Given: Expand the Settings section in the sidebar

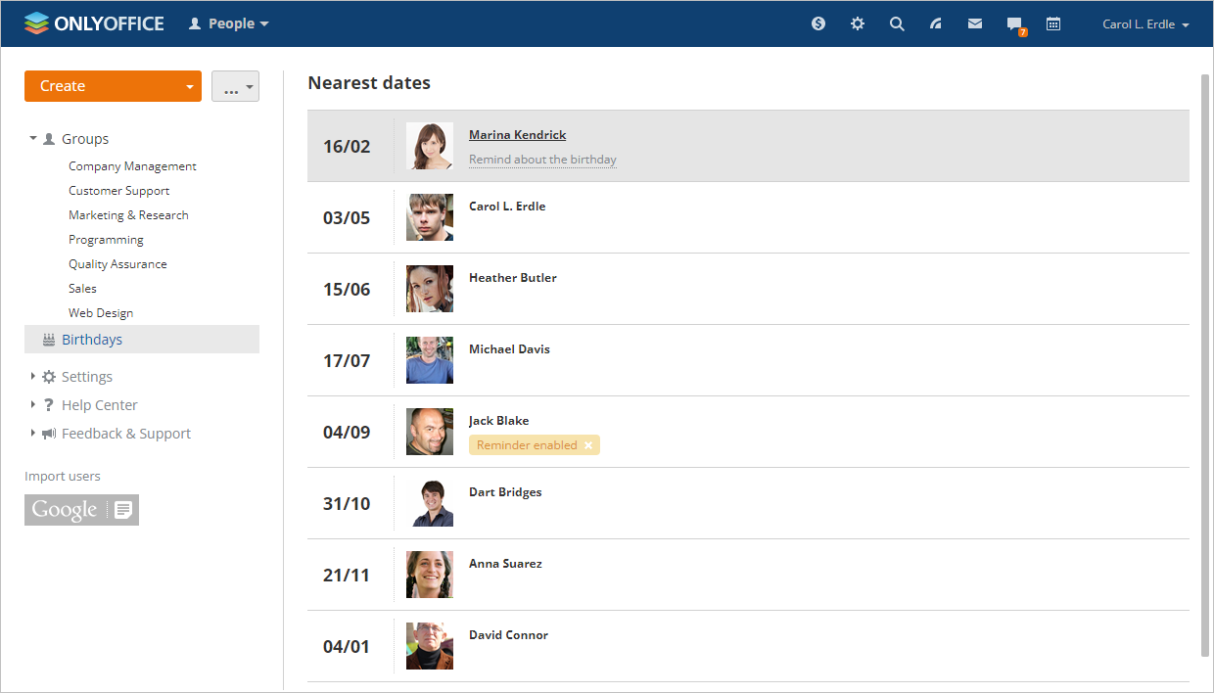Looking at the screenshot, I should tap(85, 376).
